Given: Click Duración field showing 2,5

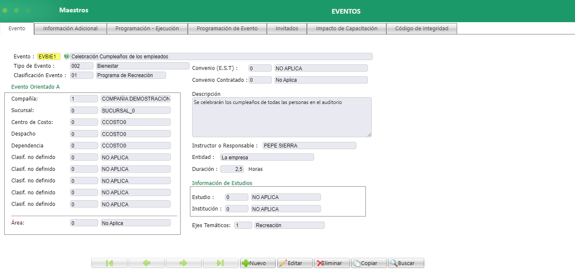Looking at the screenshot, I should [x=232, y=169].
